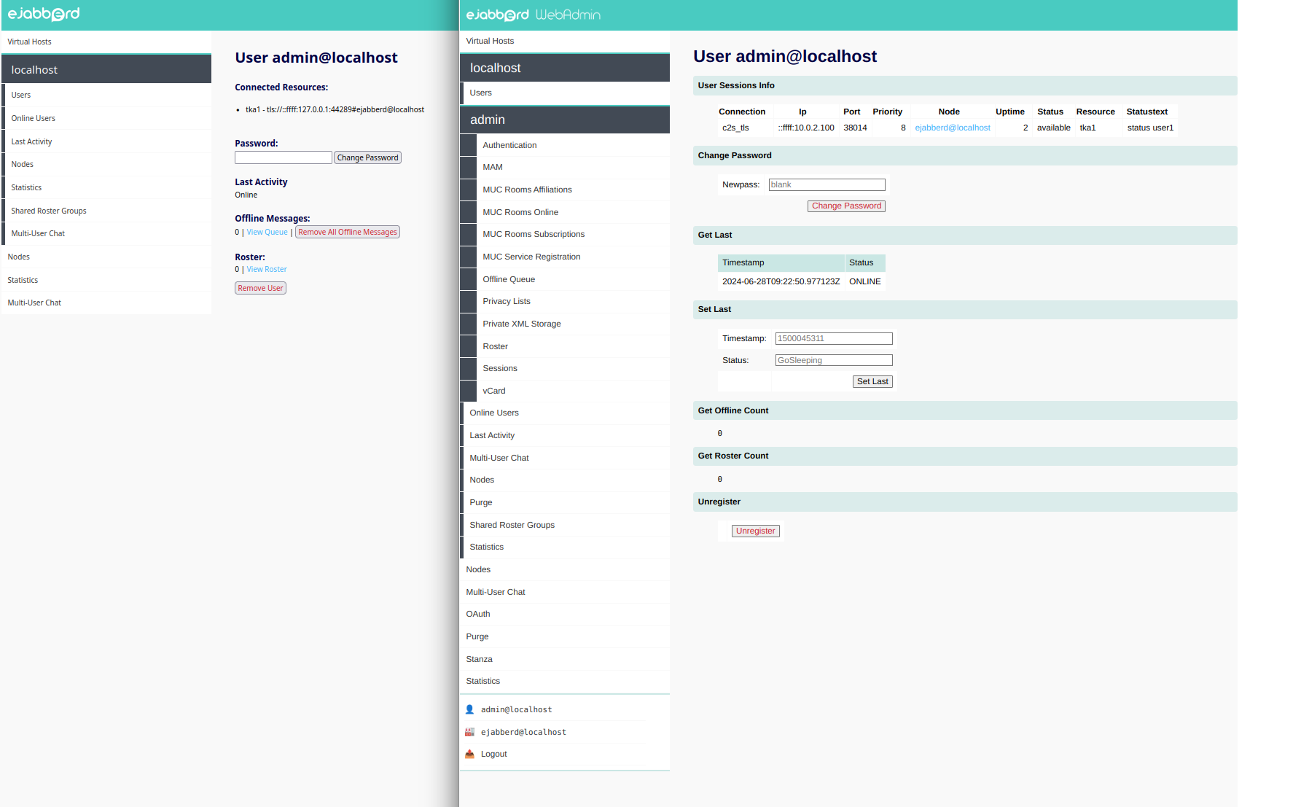The width and height of the screenshot is (1301, 807).
Task: Select the admin header in right sidebar
Action: click(565, 120)
